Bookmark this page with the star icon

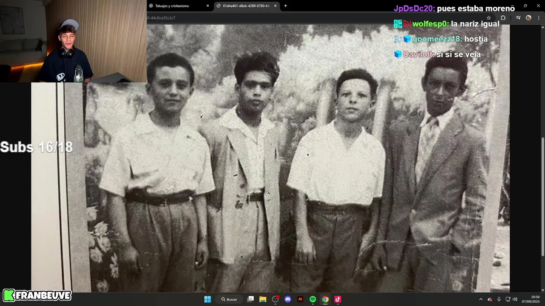(489, 18)
